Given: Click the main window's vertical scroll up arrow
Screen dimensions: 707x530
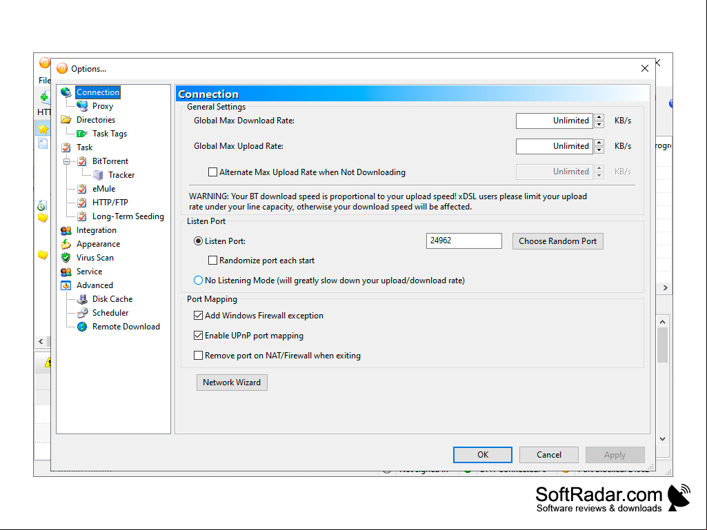Looking at the screenshot, I should pos(662,322).
